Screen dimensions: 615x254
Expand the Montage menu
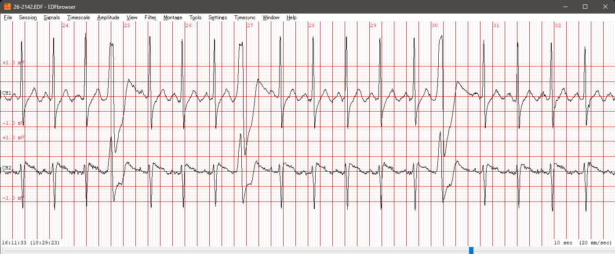pos(173,18)
